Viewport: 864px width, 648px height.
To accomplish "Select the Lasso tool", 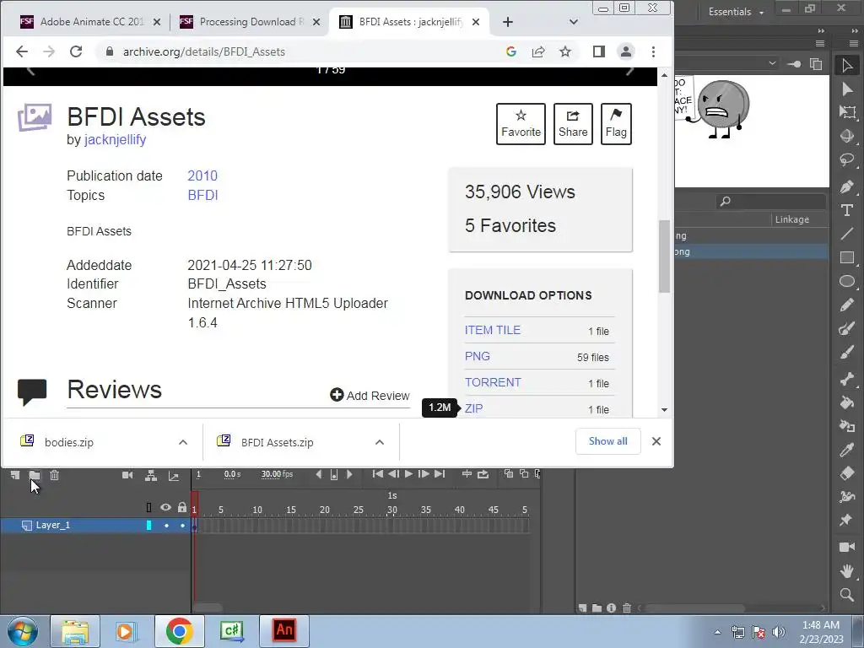I will click(x=847, y=160).
